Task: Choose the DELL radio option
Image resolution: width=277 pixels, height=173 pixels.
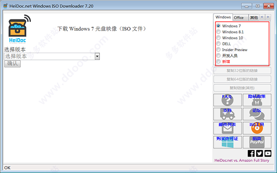Action: pyautogui.click(x=218, y=44)
